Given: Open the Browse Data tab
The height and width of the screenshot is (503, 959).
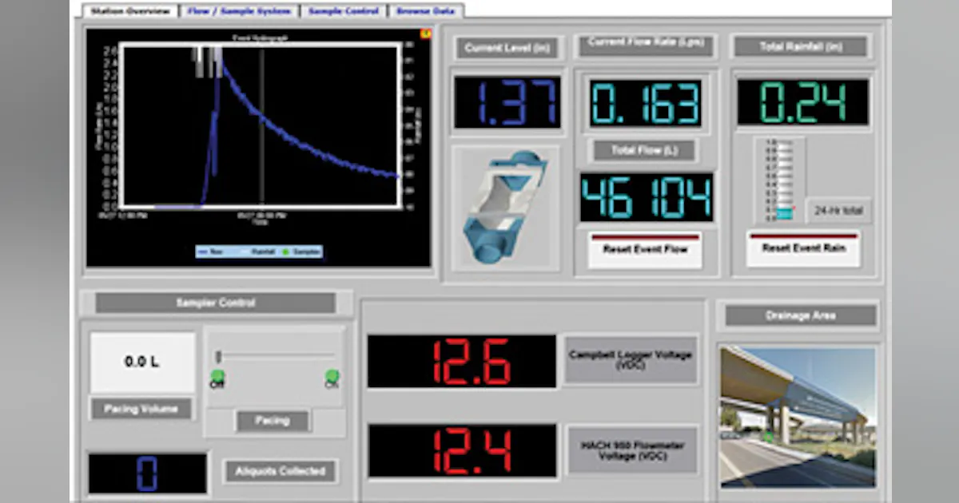Looking at the screenshot, I should (x=425, y=11).
